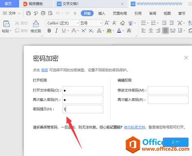This screenshot has width=192, height=156.
Task: Click the print icon in quick toolbar
Action: (x=43, y=13)
